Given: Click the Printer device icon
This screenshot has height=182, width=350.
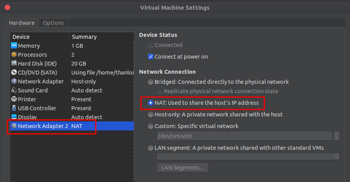Looking at the screenshot, I should click(x=14, y=99).
